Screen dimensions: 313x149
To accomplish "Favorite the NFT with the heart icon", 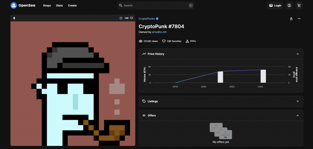I will [x=132, y=18].
